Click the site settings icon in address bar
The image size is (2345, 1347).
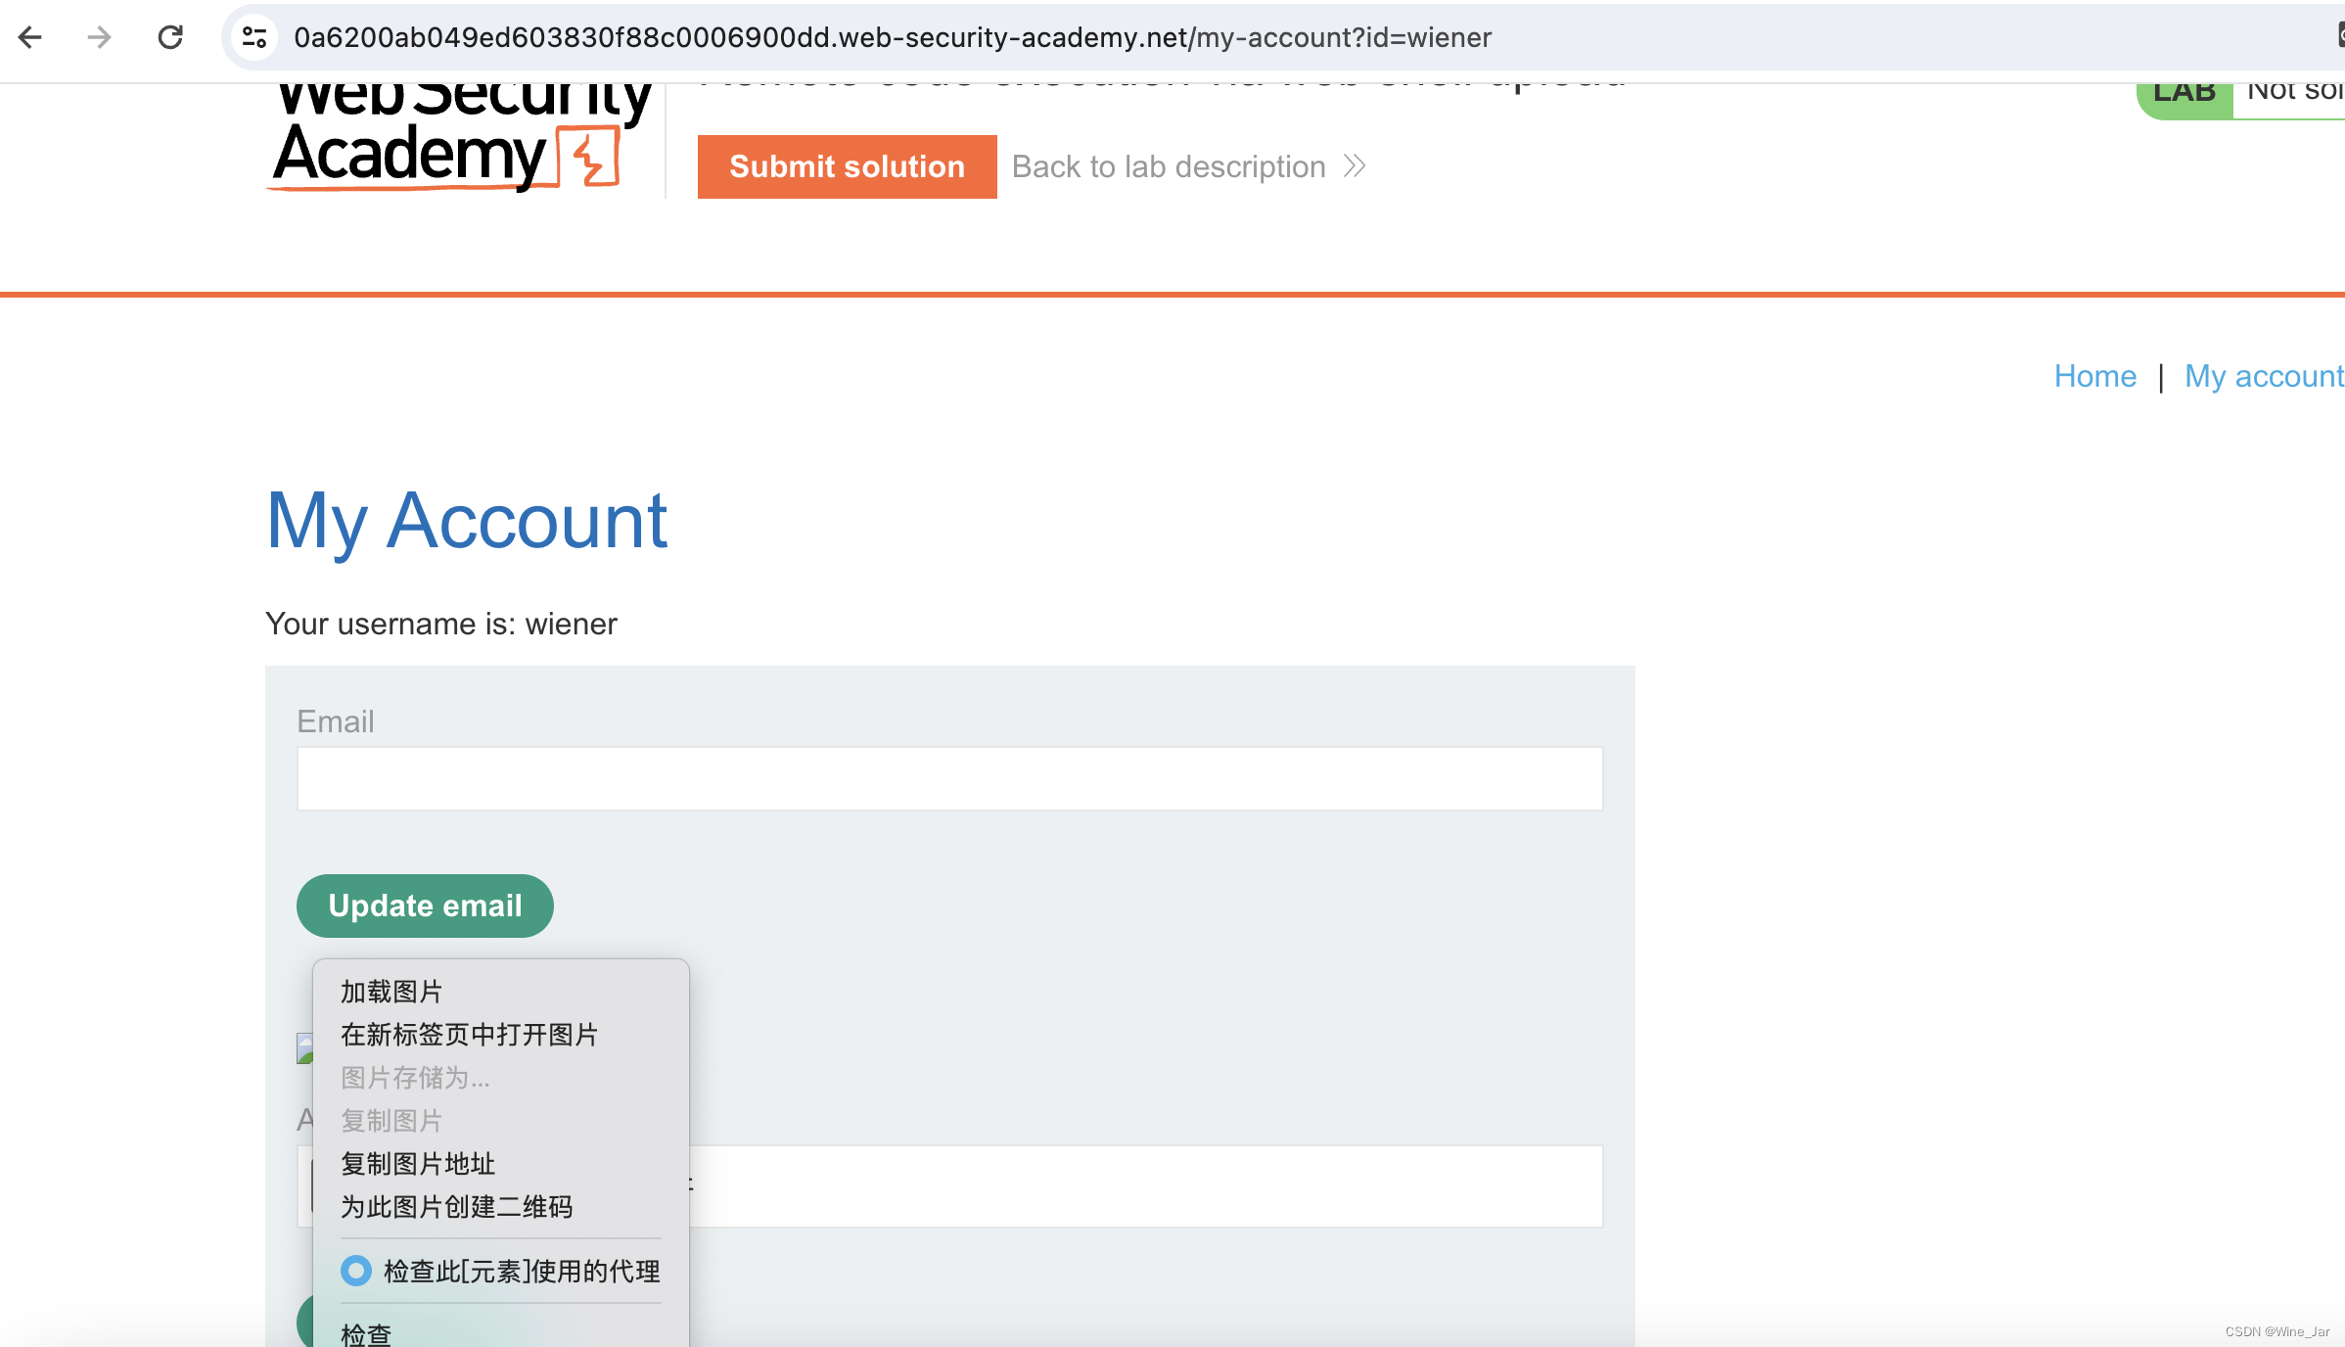(254, 35)
